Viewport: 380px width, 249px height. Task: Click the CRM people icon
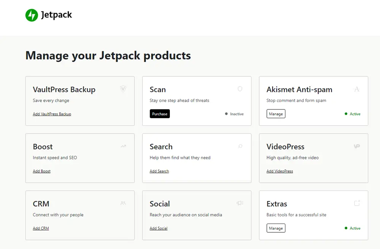(123, 203)
